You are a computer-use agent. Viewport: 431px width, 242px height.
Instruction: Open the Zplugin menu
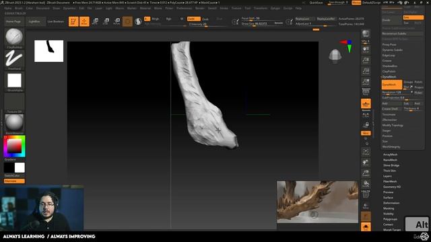(x=275, y=8)
